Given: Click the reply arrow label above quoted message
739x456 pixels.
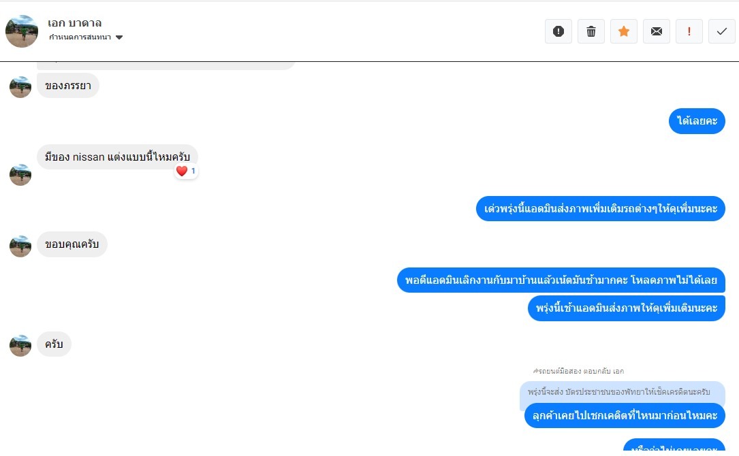Looking at the screenshot, I should click(x=578, y=371).
